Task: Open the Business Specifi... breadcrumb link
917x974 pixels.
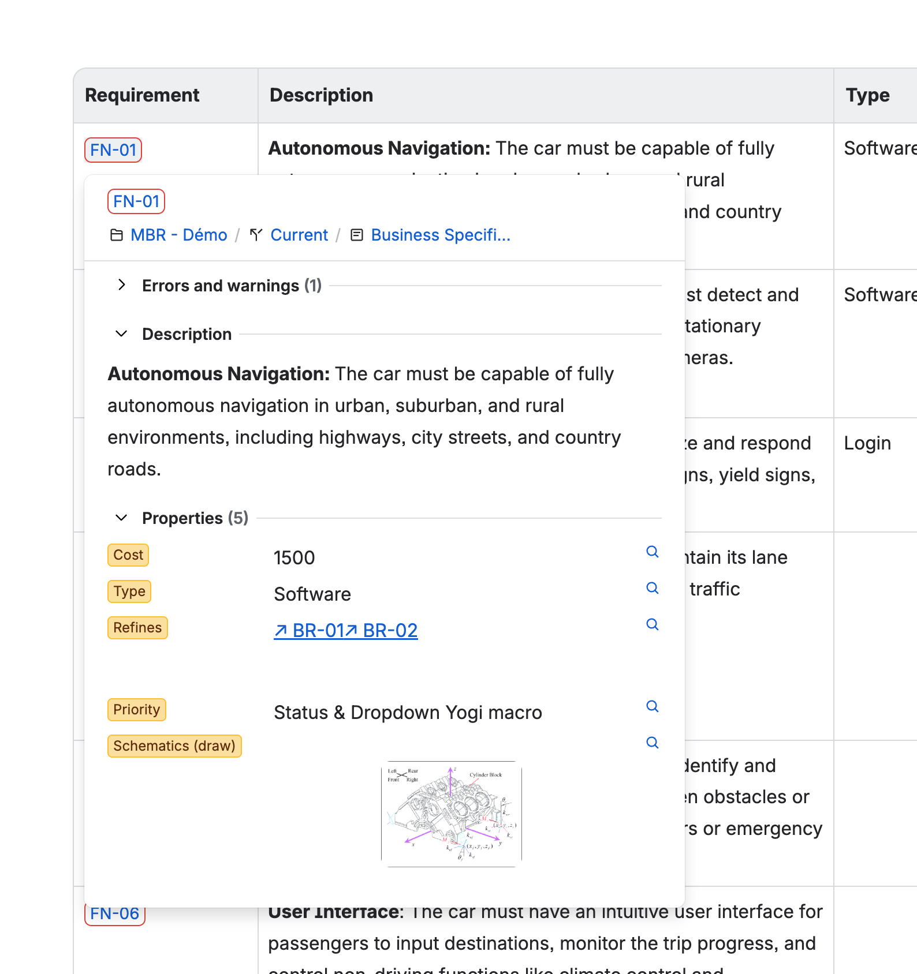Action: [441, 235]
